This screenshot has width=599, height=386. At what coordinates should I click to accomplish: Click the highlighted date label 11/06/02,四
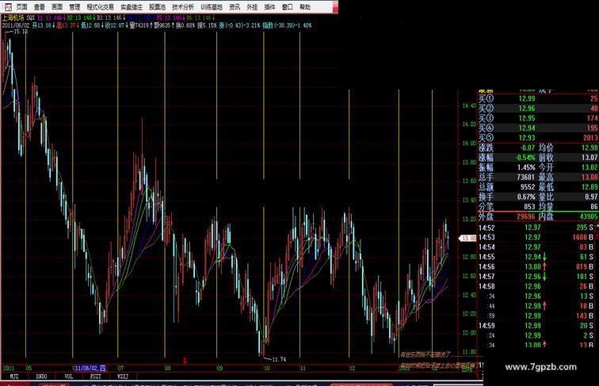[90, 368]
